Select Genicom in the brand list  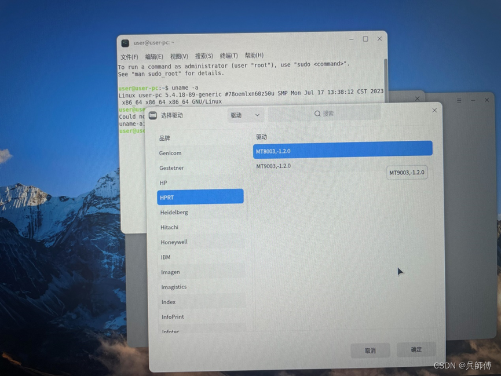click(x=200, y=153)
